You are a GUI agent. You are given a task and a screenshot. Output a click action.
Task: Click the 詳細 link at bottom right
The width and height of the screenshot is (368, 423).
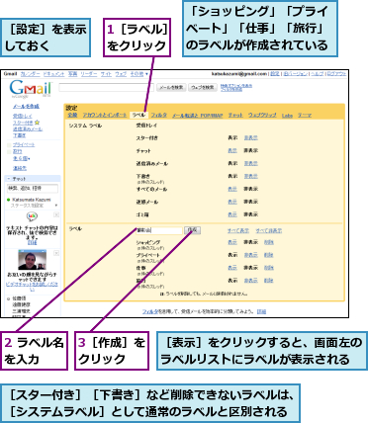261,311
